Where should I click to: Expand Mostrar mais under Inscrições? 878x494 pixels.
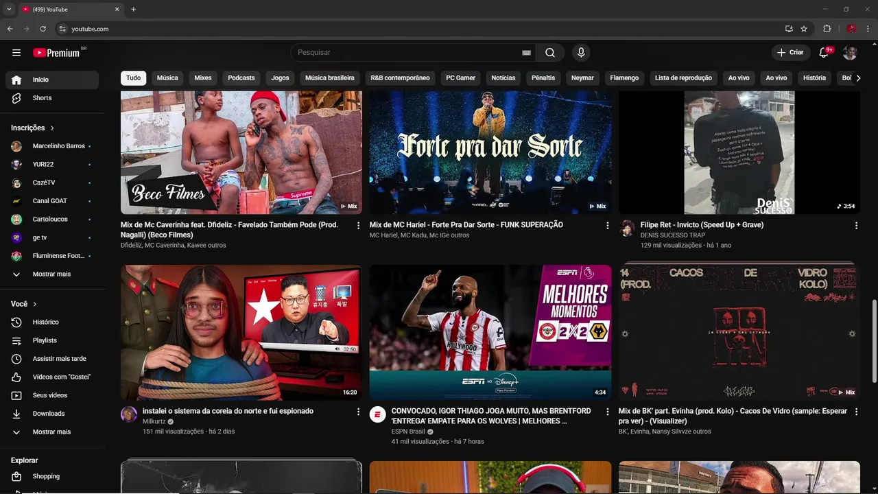tap(52, 274)
